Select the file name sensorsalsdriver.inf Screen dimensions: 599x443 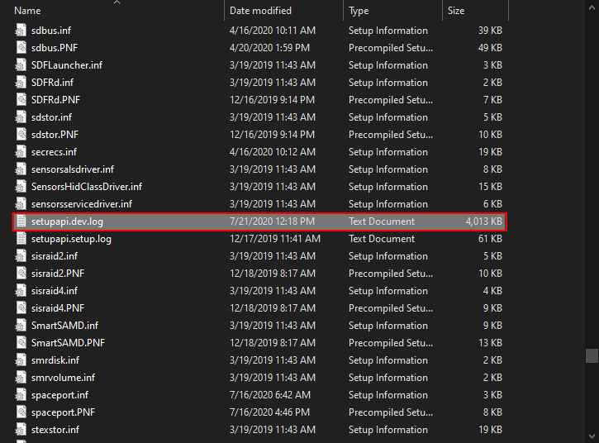(x=73, y=169)
